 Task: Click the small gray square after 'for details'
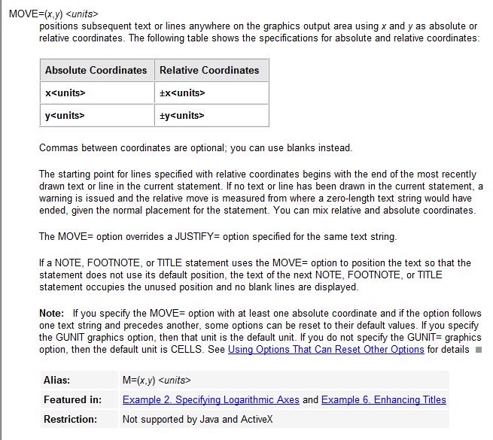[477, 350]
